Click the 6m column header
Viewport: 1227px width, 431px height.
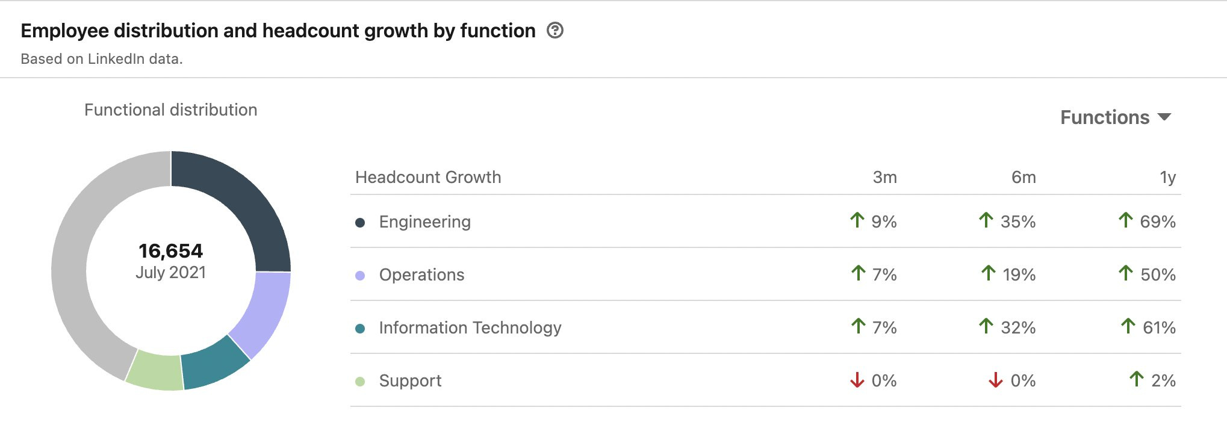[1023, 178]
